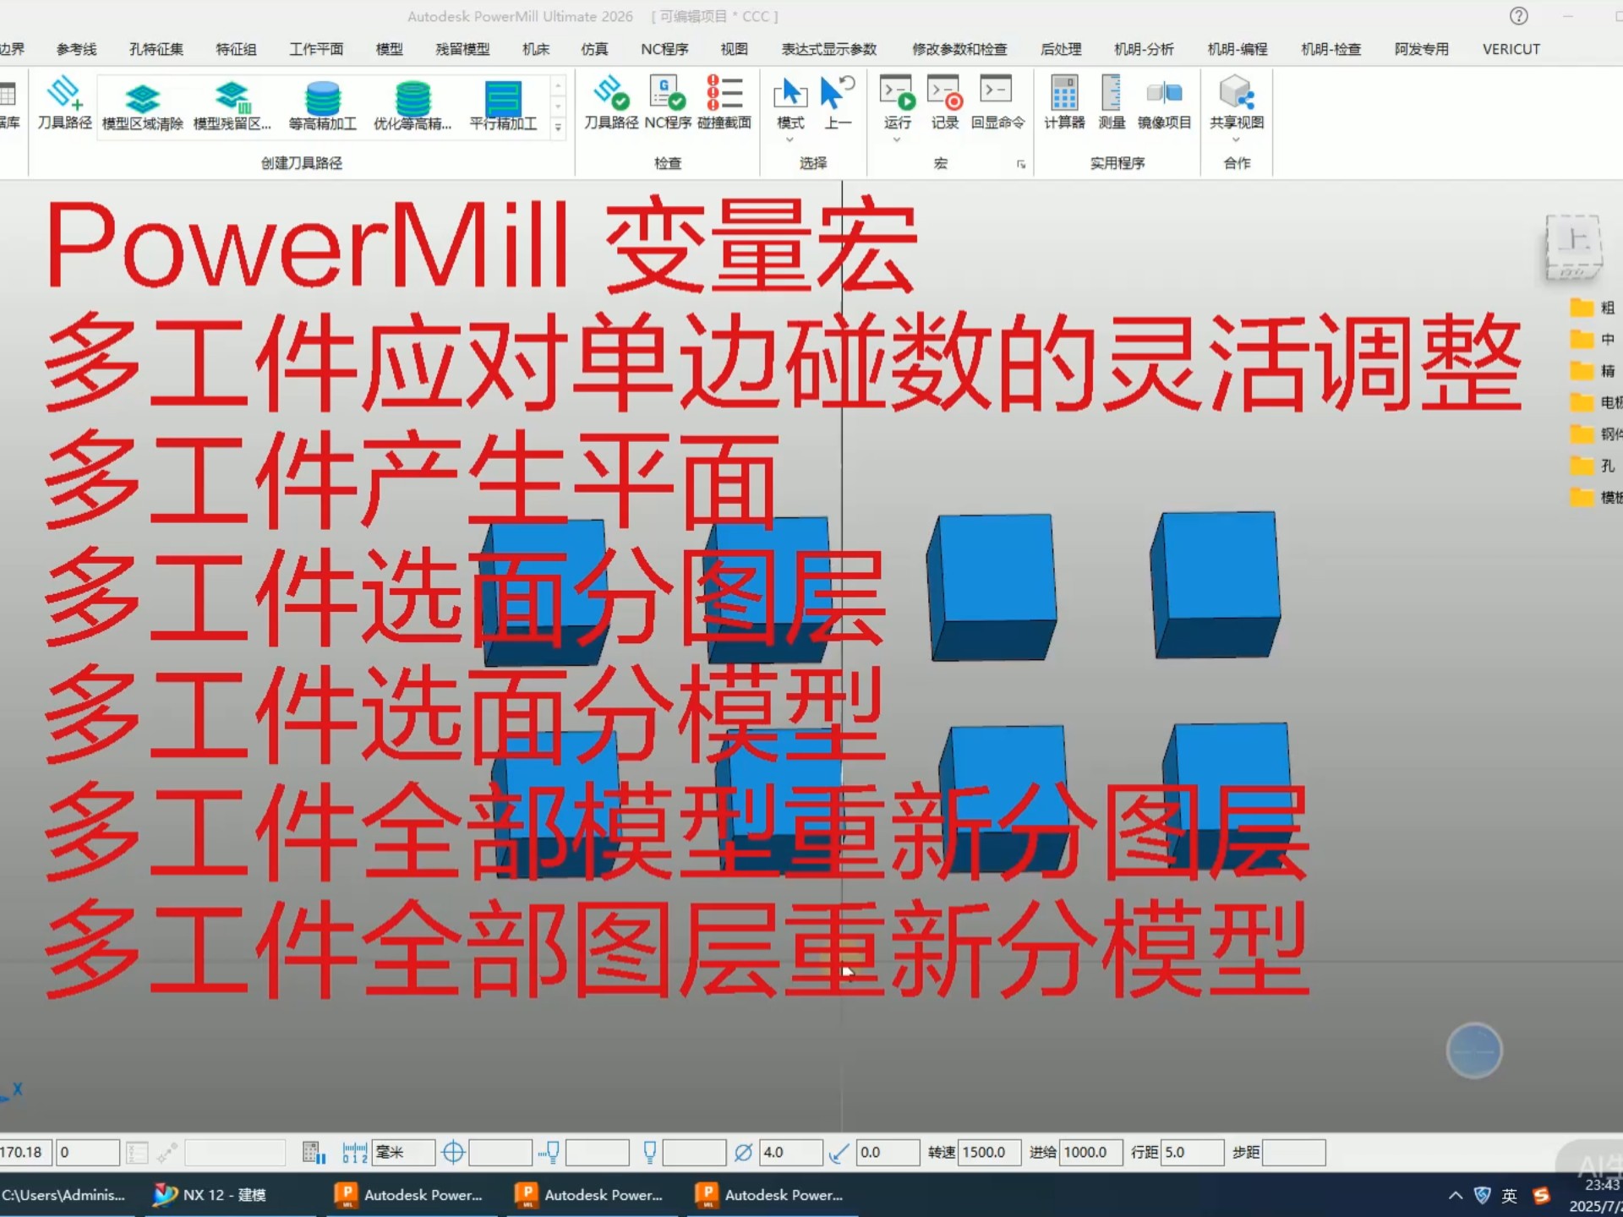Image resolution: width=1623 pixels, height=1217 pixels.
Task: Open the 表达式显示参数 tab
Action: [x=829, y=49]
